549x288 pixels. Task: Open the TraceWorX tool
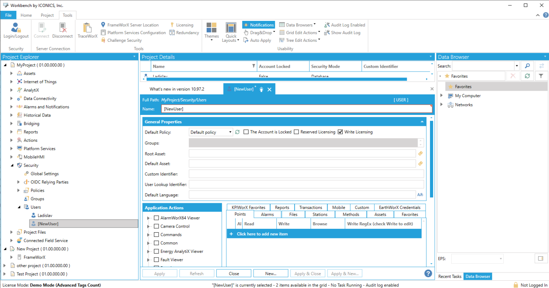tap(87, 30)
